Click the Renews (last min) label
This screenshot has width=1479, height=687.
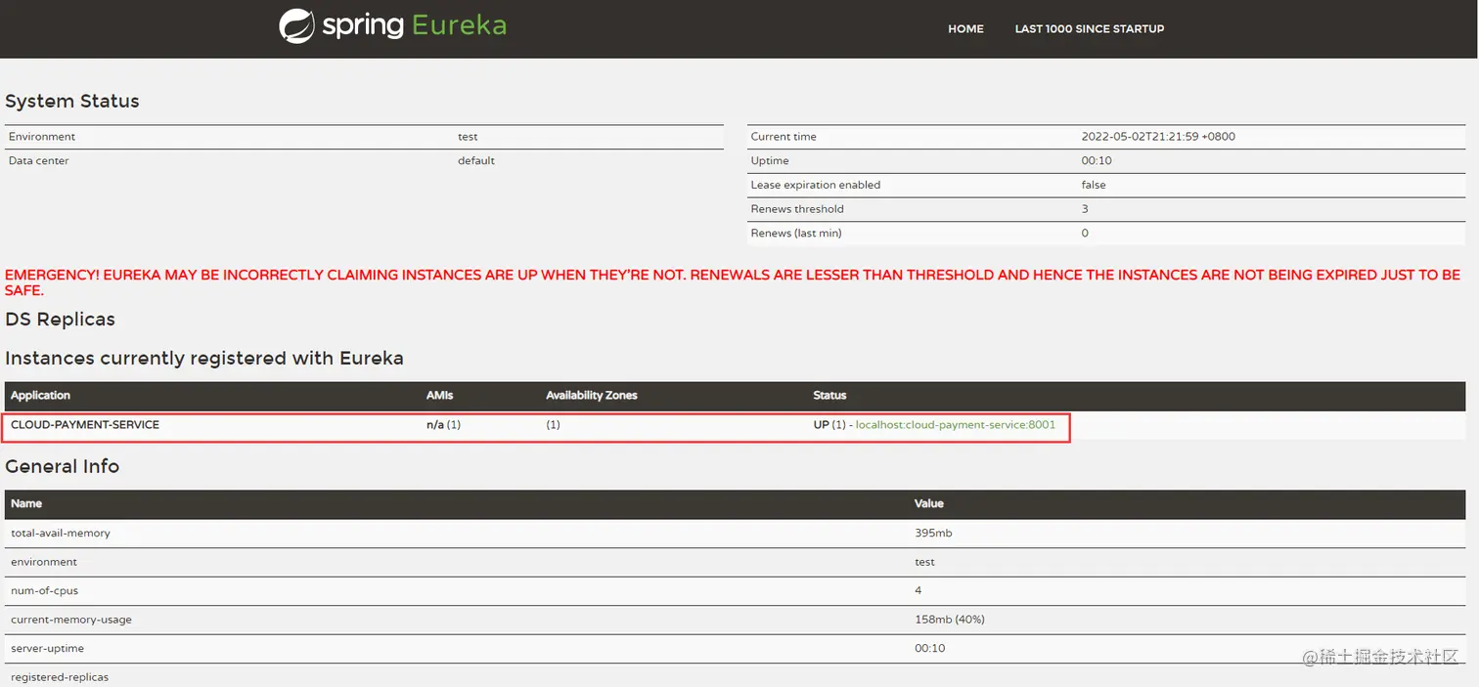(796, 233)
